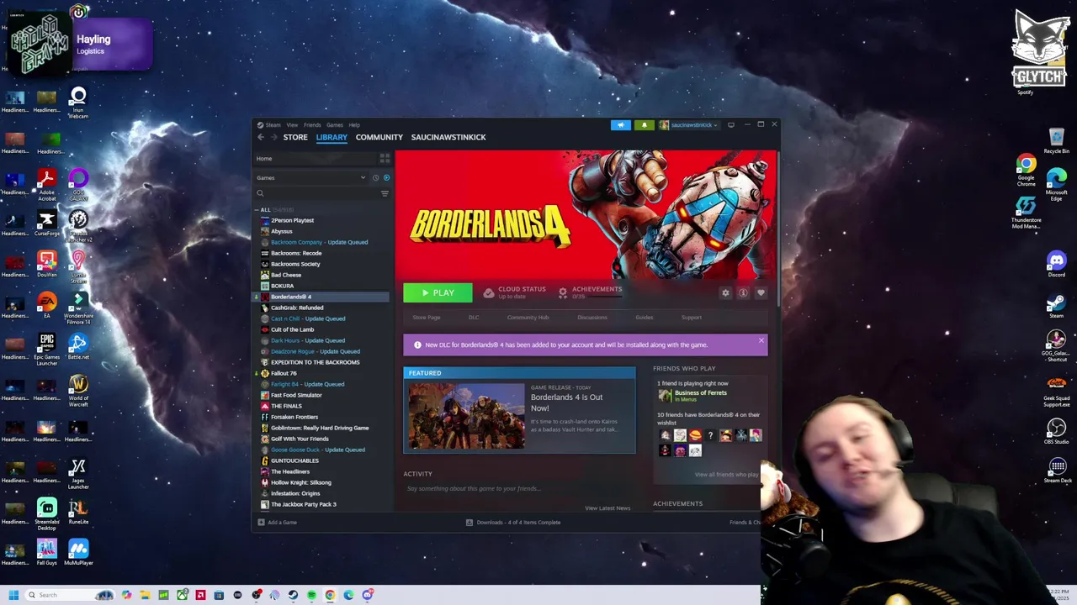Screen dimensions: 1077x605
Task: Switch library to grid collections view icon
Action: pos(385,158)
